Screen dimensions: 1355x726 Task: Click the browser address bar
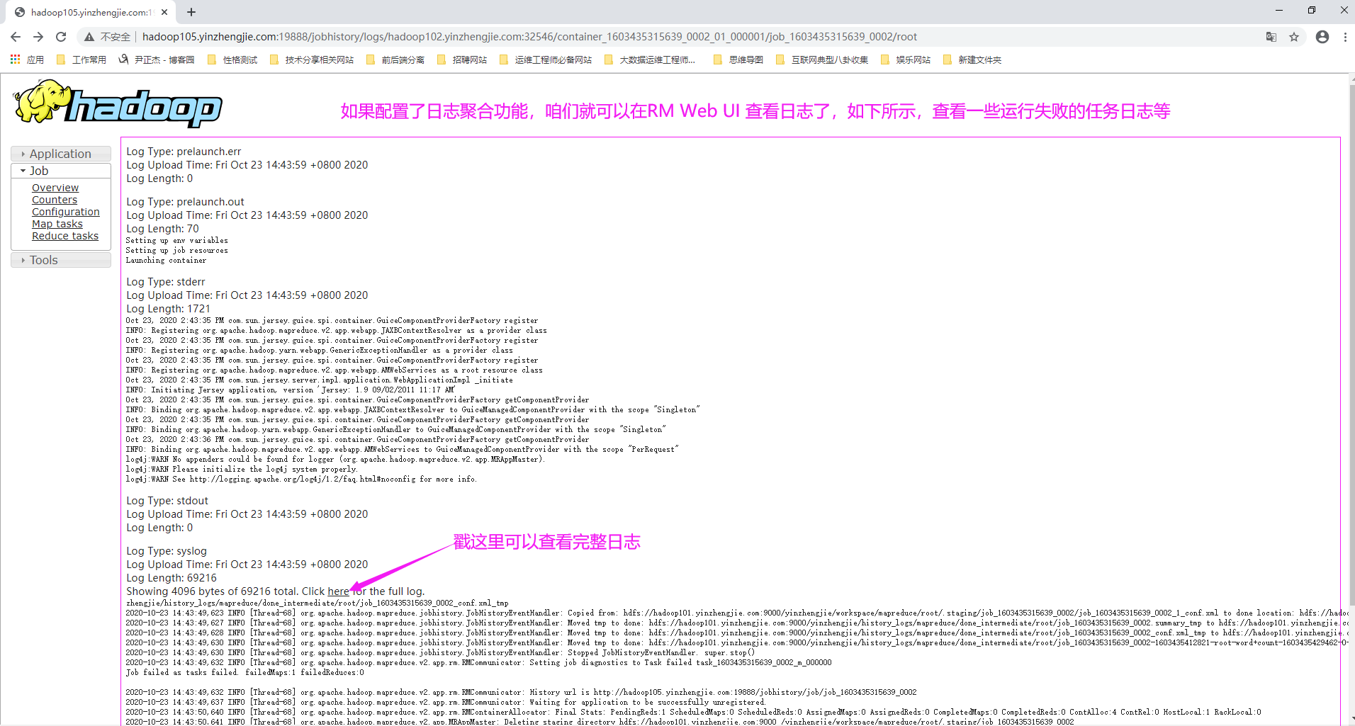(496, 36)
